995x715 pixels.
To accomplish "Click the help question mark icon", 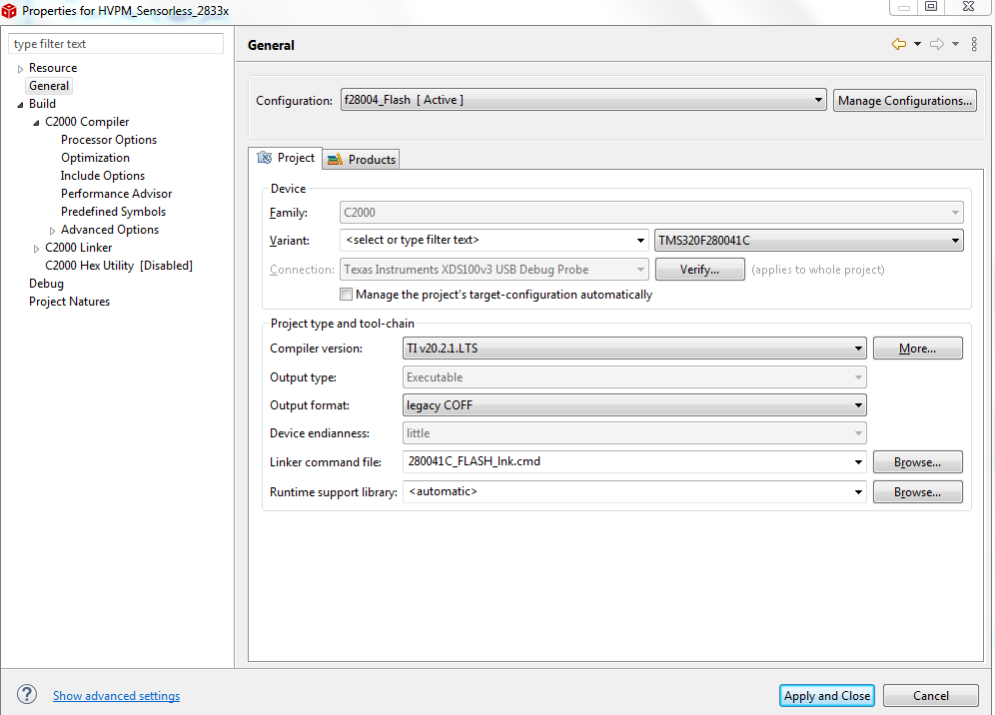I will [x=27, y=694].
